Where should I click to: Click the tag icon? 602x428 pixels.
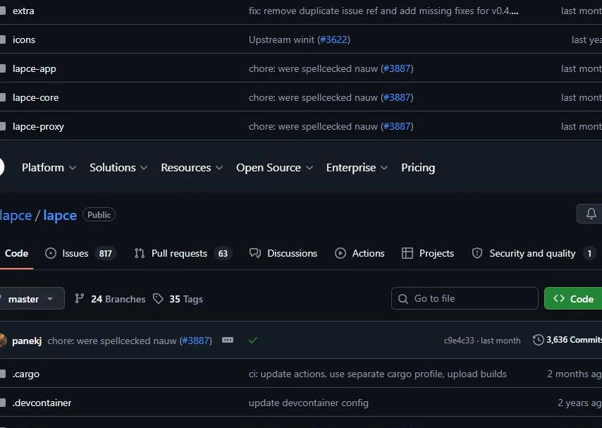[x=158, y=298]
